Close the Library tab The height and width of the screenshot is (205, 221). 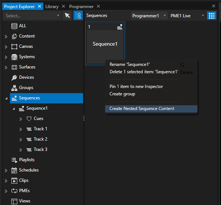coord(63,6)
